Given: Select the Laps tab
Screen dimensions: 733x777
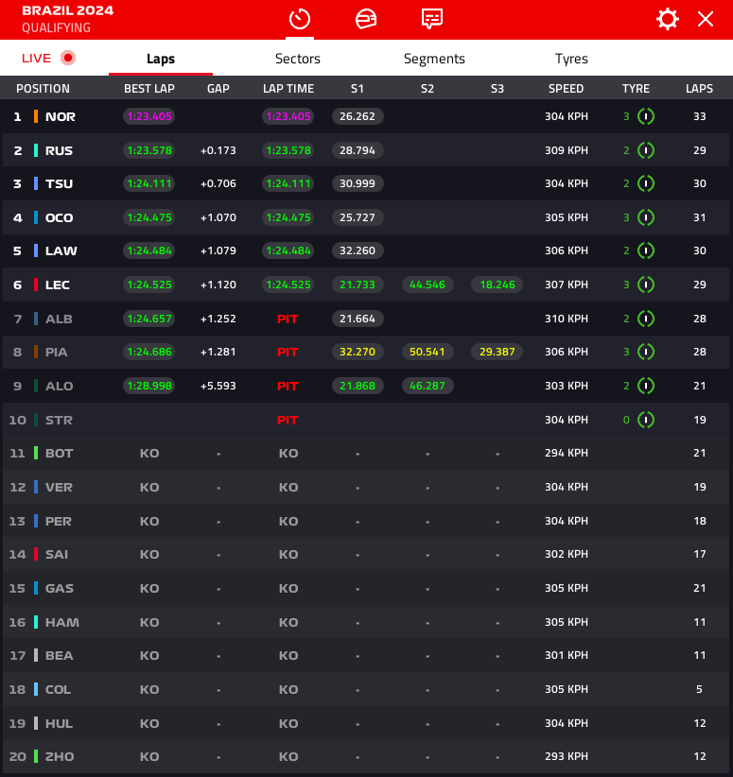Looking at the screenshot, I should pyautogui.click(x=161, y=59).
